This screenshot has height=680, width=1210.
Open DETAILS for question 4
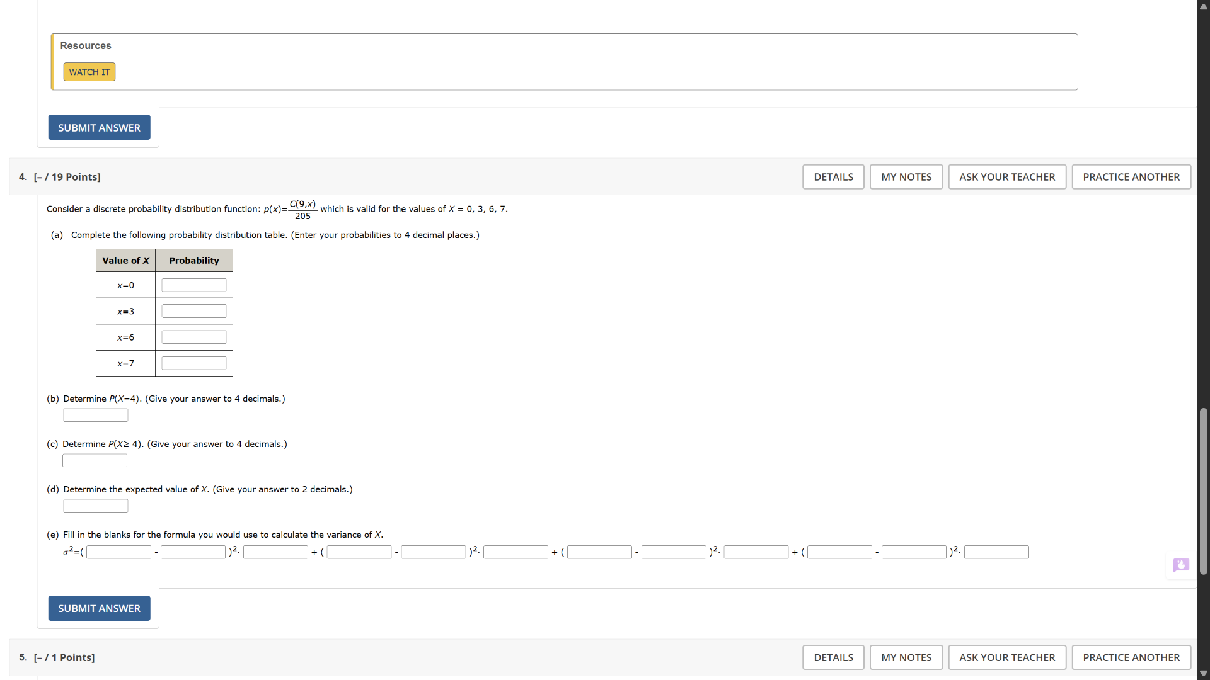(x=833, y=177)
